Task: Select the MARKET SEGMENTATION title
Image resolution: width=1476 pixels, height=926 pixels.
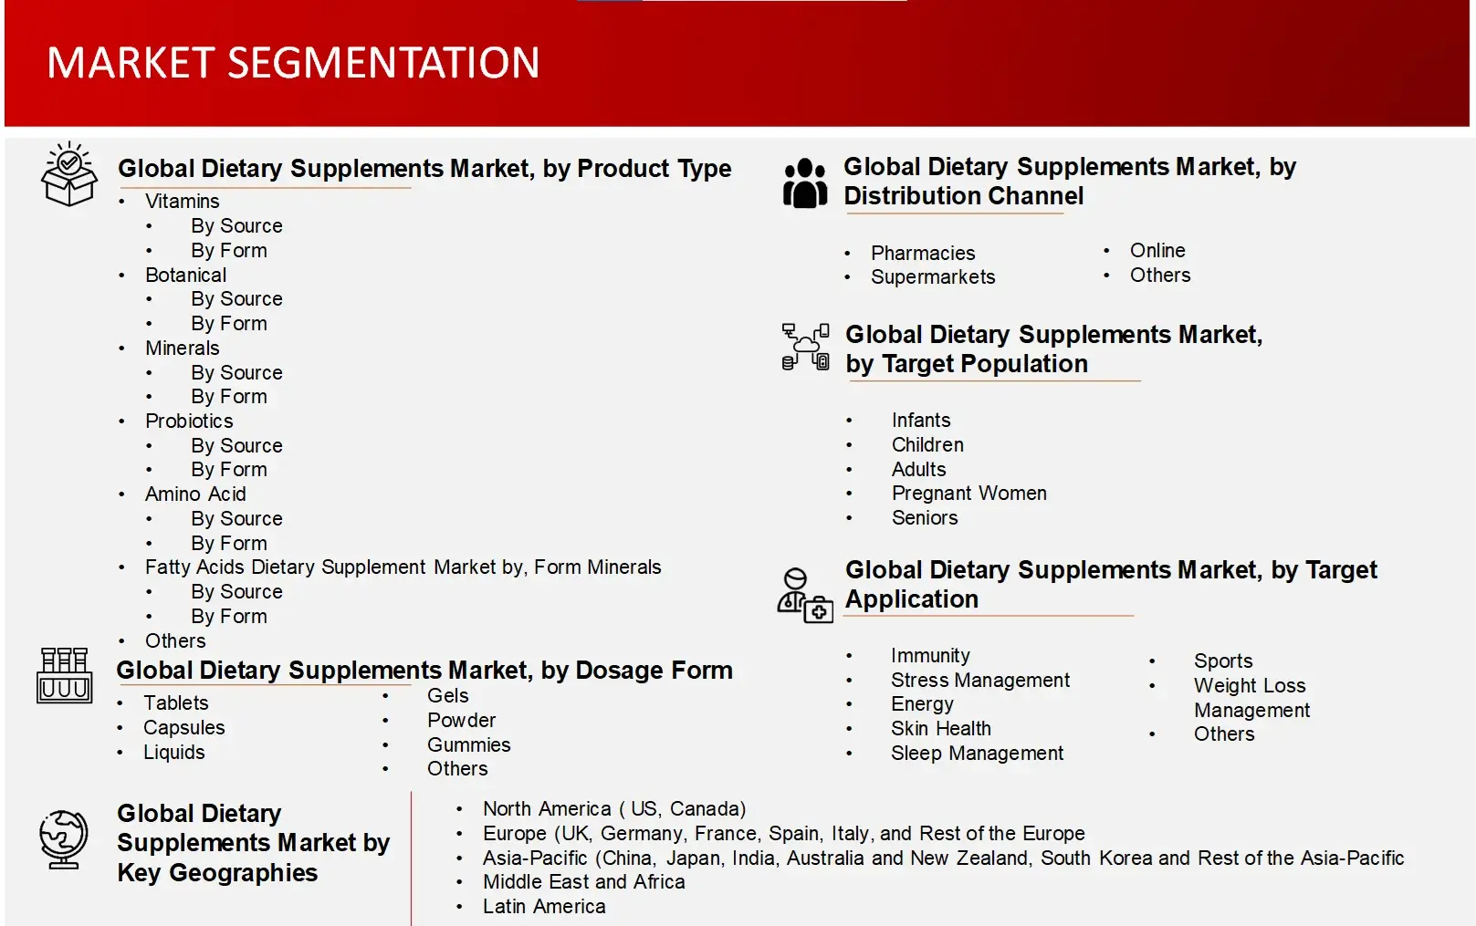Action: (x=293, y=63)
